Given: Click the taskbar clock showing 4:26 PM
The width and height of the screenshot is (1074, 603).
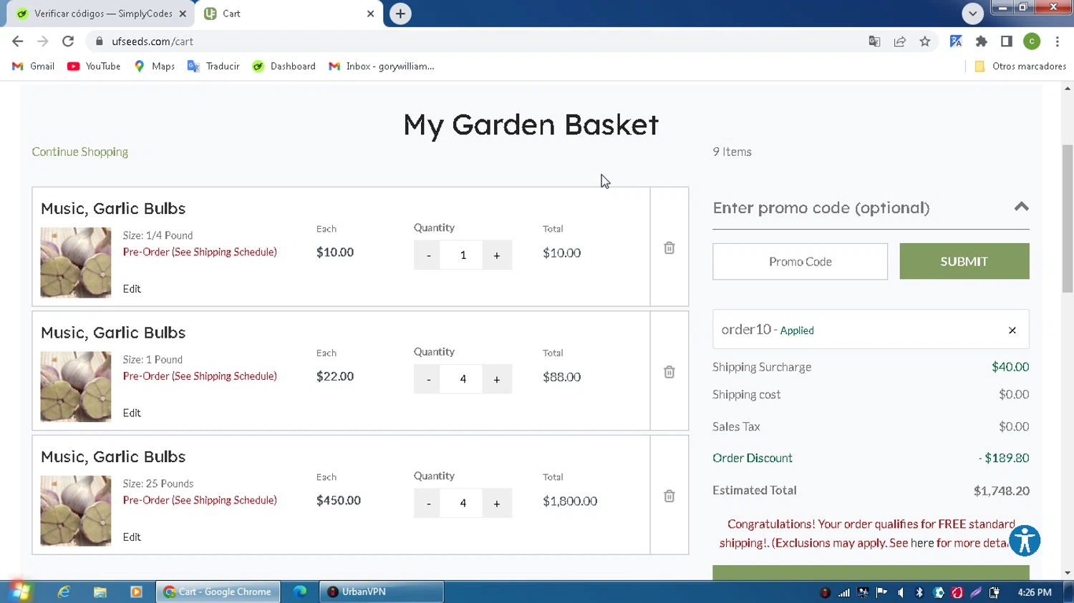Looking at the screenshot, I should click(1035, 592).
